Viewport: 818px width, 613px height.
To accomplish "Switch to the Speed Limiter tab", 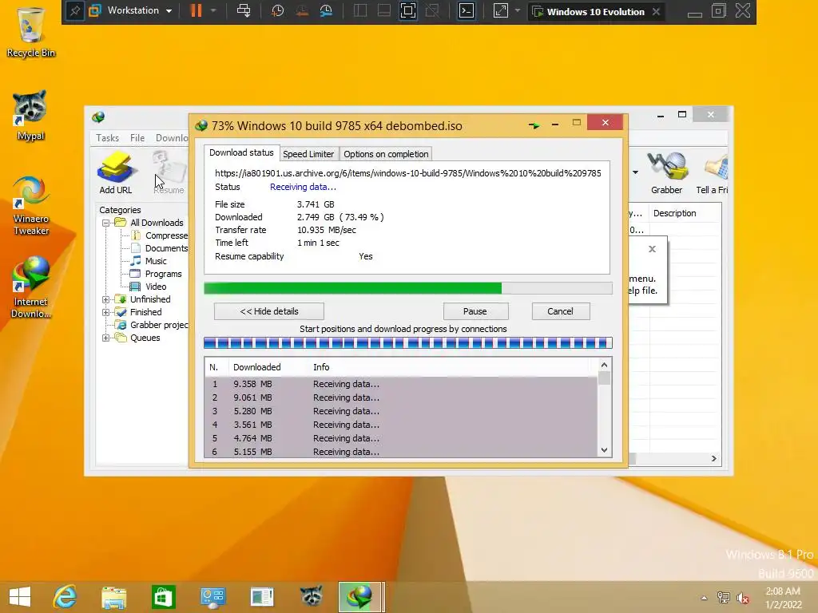I will [x=308, y=154].
